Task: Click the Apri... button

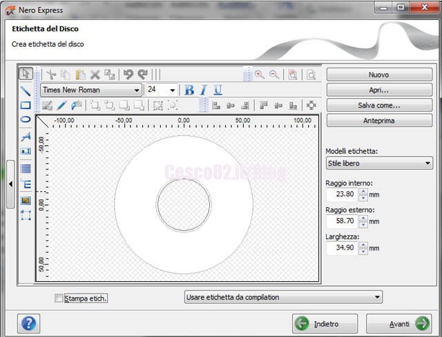Action: (x=379, y=90)
